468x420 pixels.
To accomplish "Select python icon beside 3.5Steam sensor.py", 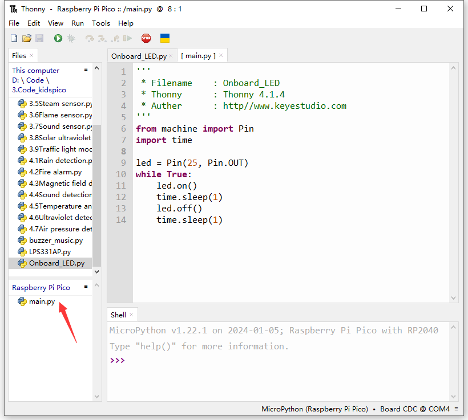I will 22,104.
